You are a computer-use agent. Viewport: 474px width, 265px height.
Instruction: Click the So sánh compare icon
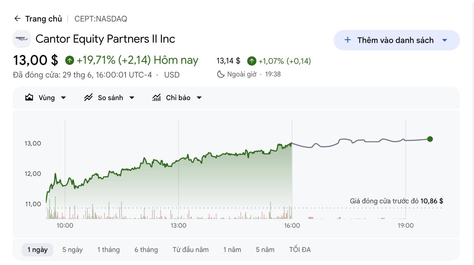click(x=88, y=98)
